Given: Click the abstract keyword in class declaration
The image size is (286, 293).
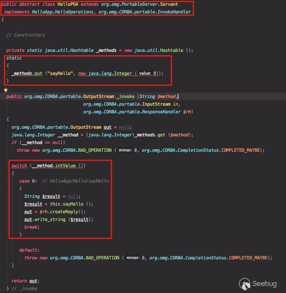Looking at the screenshot, I should pyautogui.click(x=29, y=4).
